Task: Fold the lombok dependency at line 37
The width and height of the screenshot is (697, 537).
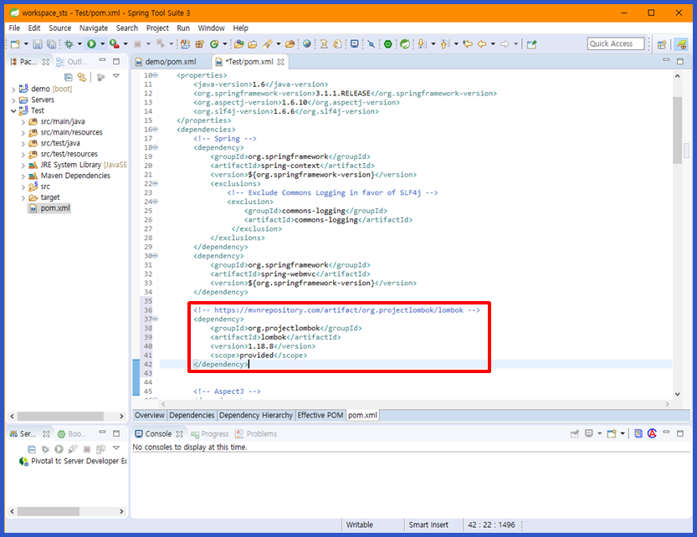Action: pos(155,320)
